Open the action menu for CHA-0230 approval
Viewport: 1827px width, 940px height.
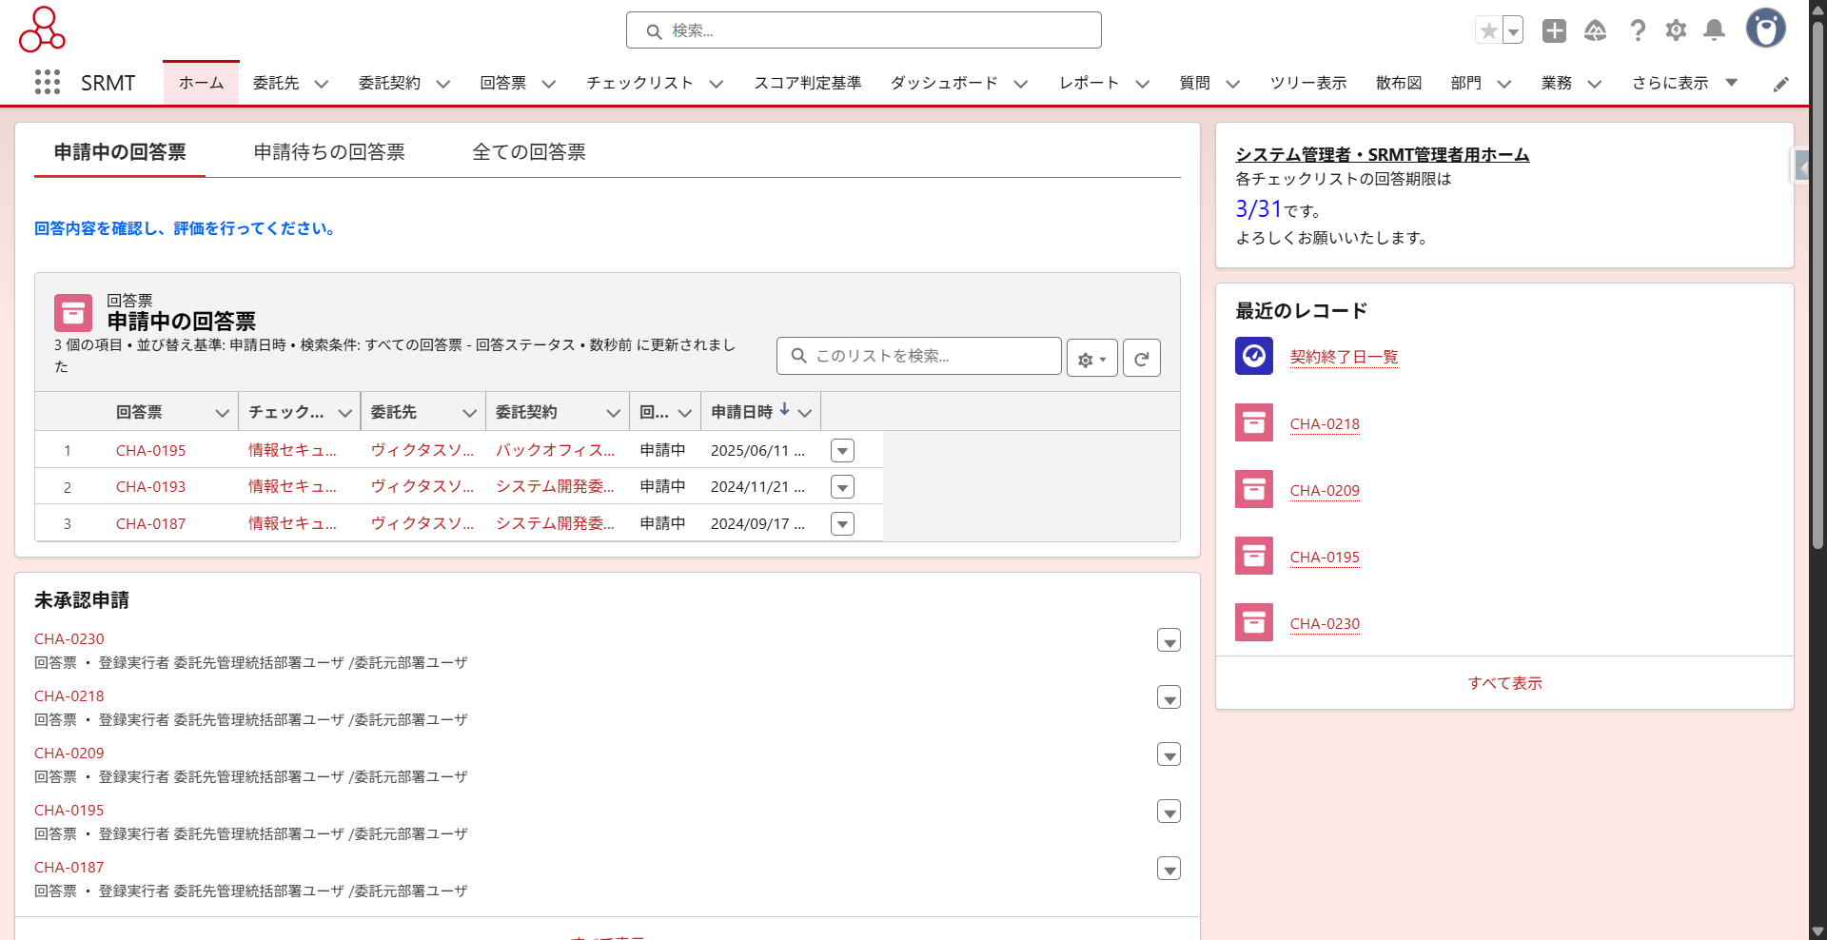[1169, 641]
